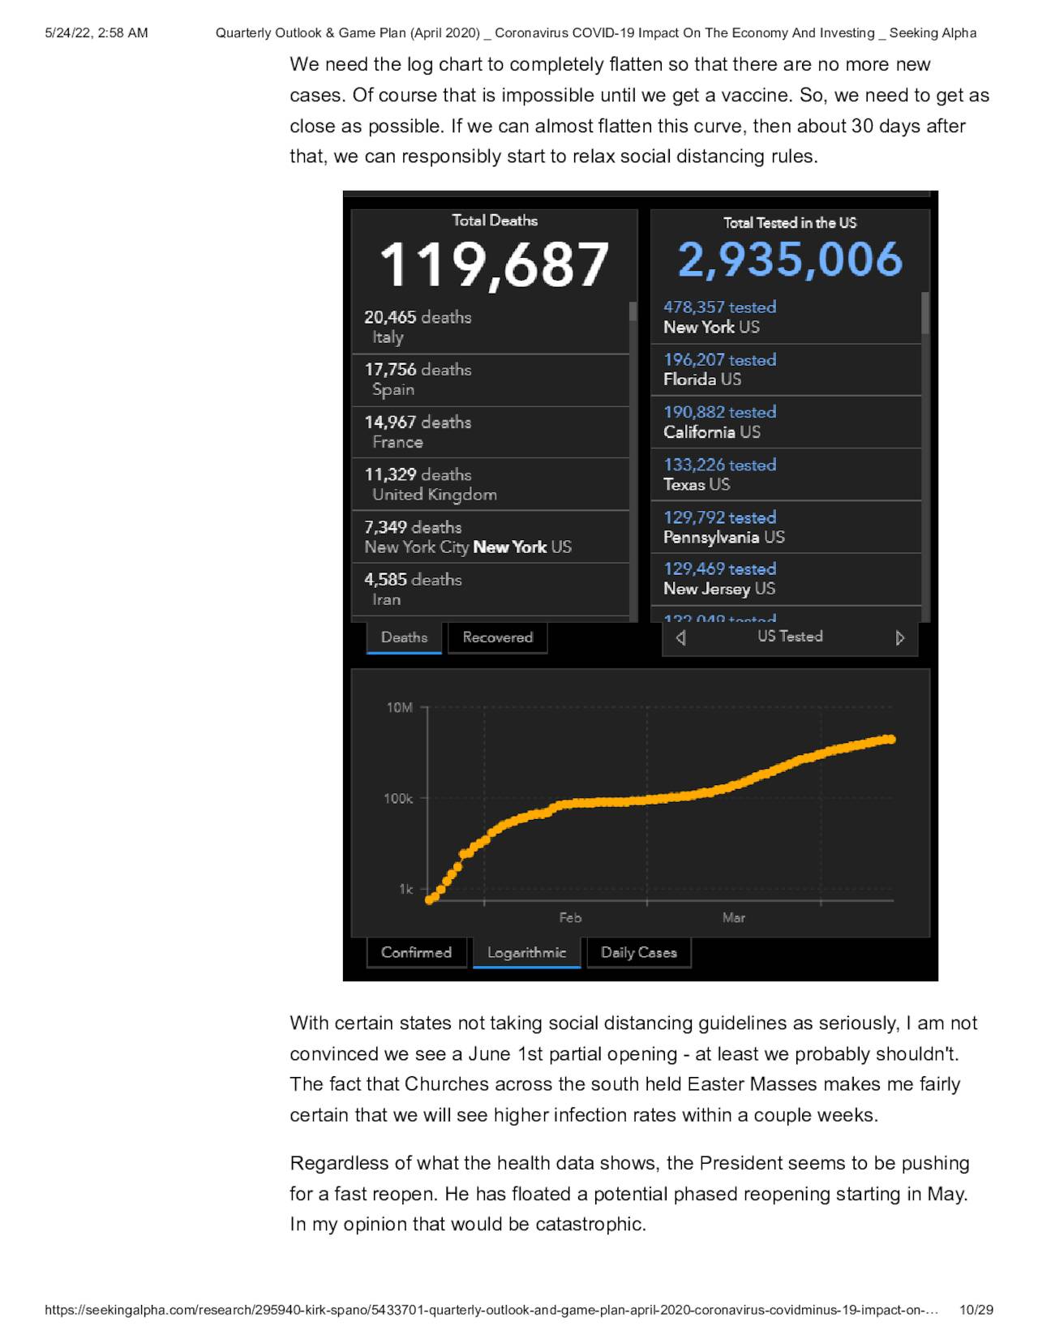Select the Daily Cases chart tab
This screenshot has width=1038, height=1343.
coord(639,952)
